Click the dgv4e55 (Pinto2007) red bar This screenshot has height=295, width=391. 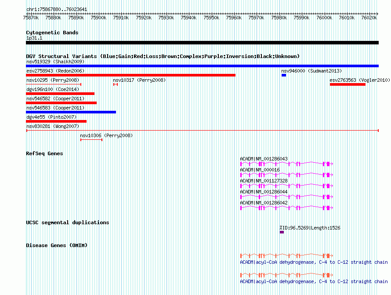click(x=56, y=121)
